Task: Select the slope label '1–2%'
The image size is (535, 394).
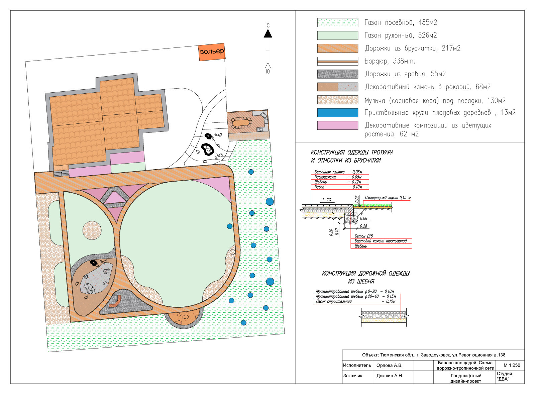Action: pos(326,200)
